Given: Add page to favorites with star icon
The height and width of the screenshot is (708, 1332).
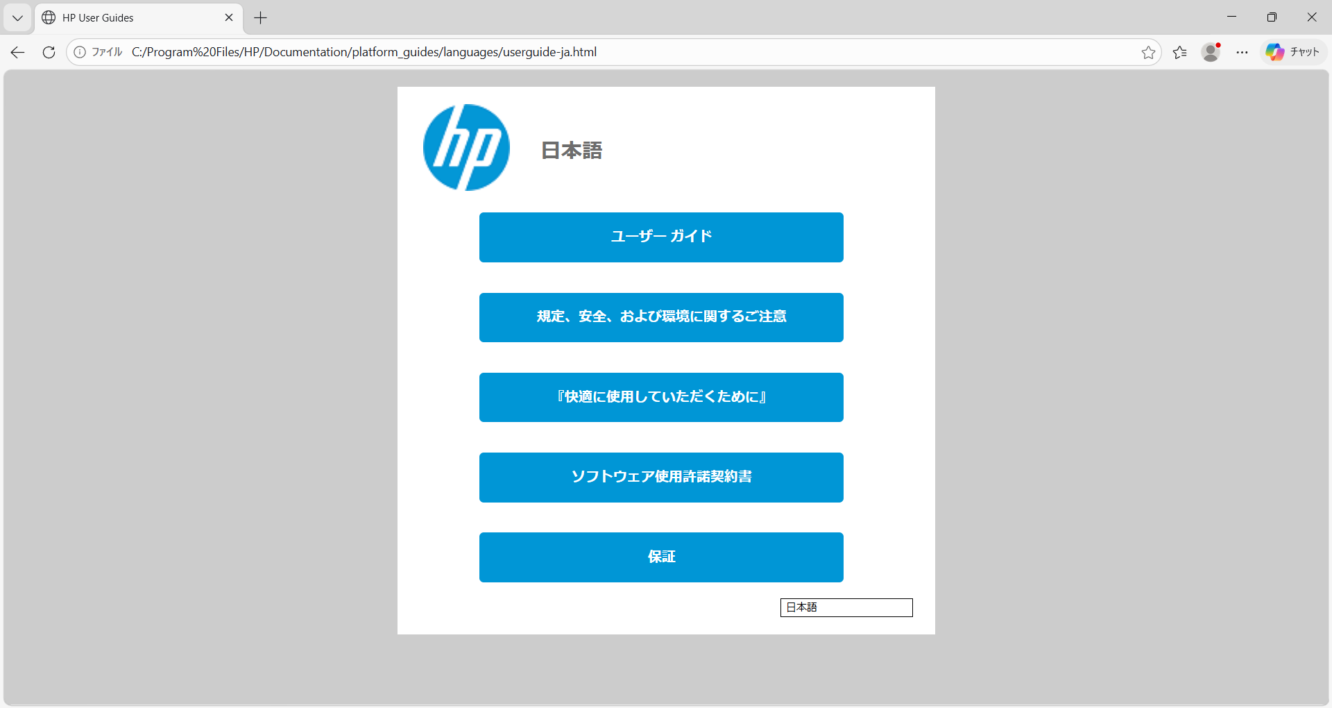Looking at the screenshot, I should pyautogui.click(x=1148, y=52).
